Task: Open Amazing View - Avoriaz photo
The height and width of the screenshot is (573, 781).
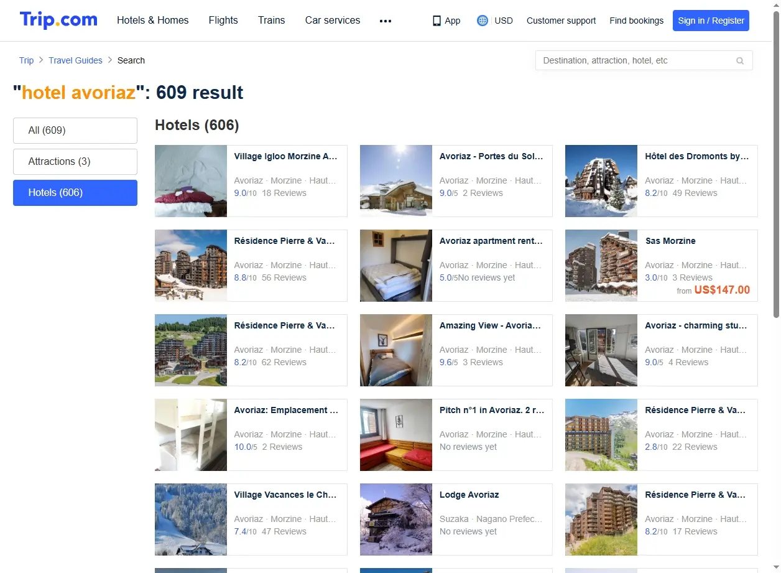Action: click(x=396, y=350)
